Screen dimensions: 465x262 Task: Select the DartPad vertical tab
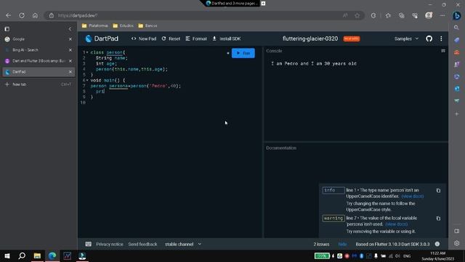coord(39,72)
